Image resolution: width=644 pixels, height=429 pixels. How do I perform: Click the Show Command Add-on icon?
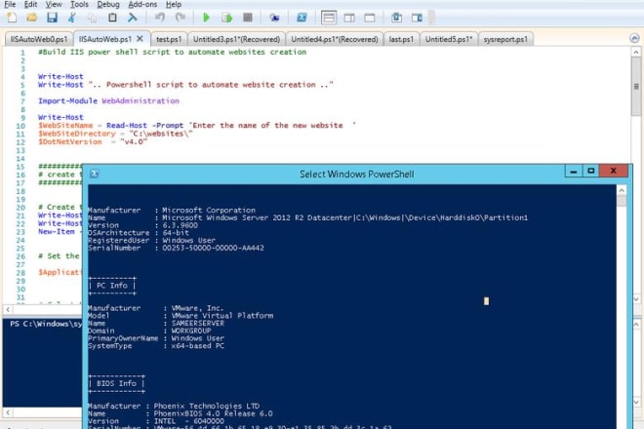tap(417, 18)
